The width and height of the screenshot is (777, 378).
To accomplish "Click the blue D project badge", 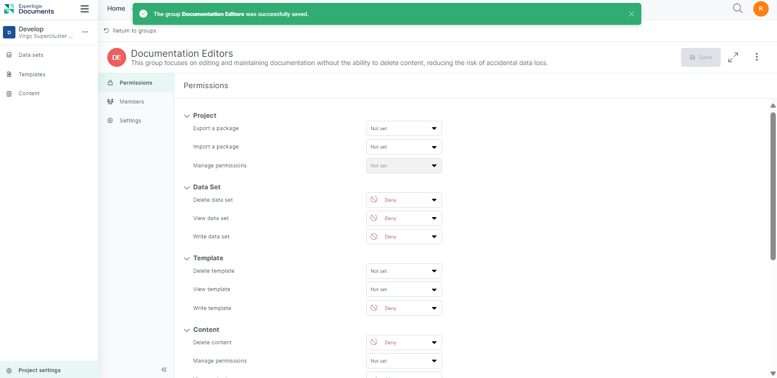I will coord(9,33).
